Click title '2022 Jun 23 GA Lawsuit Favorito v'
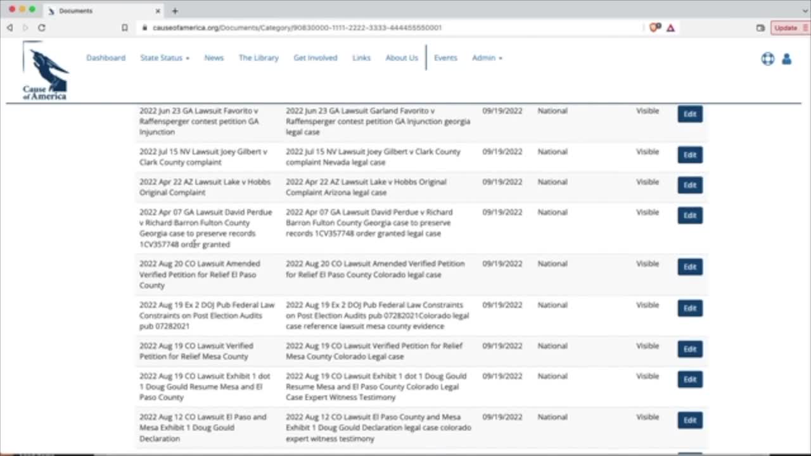This screenshot has width=811, height=456. (199, 121)
